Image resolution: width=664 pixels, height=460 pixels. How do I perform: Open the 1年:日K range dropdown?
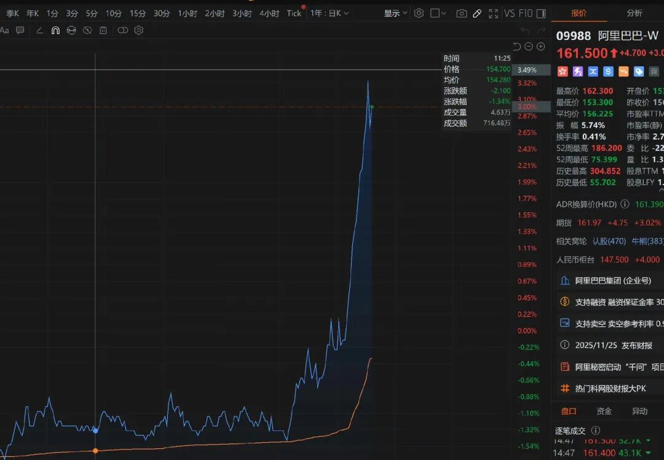[x=330, y=14]
